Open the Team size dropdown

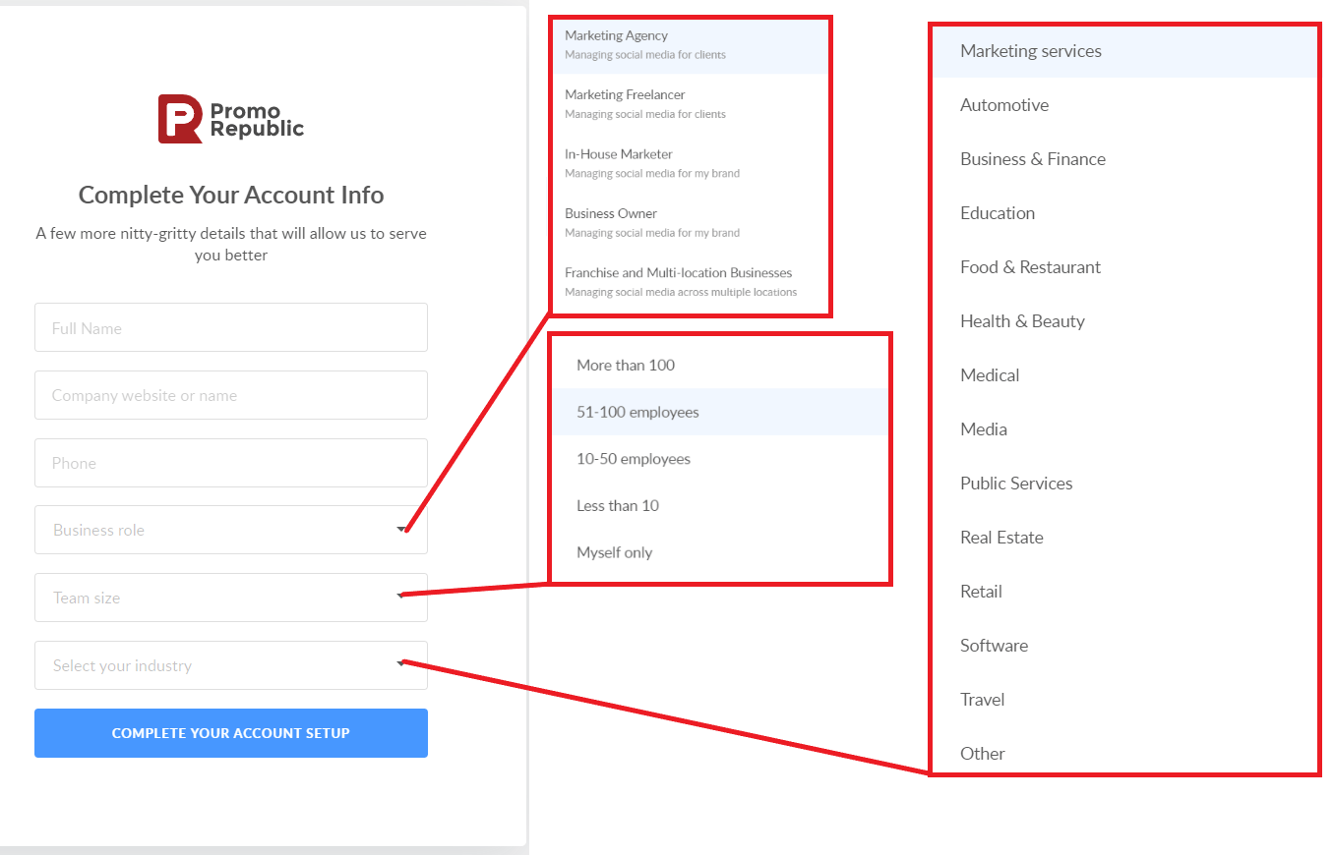coord(231,597)
